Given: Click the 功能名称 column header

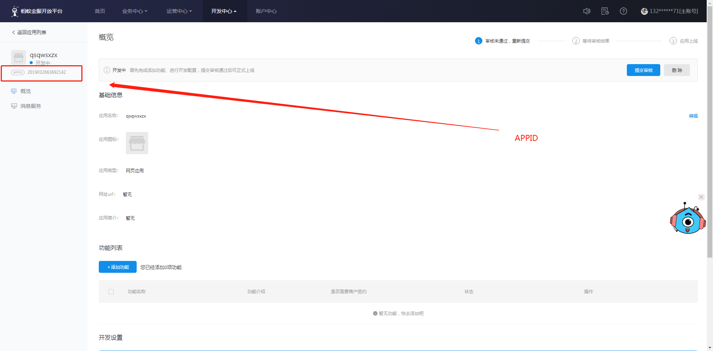Looking at the screenshot, I should click(x=137, y=292).
